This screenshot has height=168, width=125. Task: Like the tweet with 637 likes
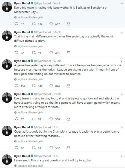[51, 24]
